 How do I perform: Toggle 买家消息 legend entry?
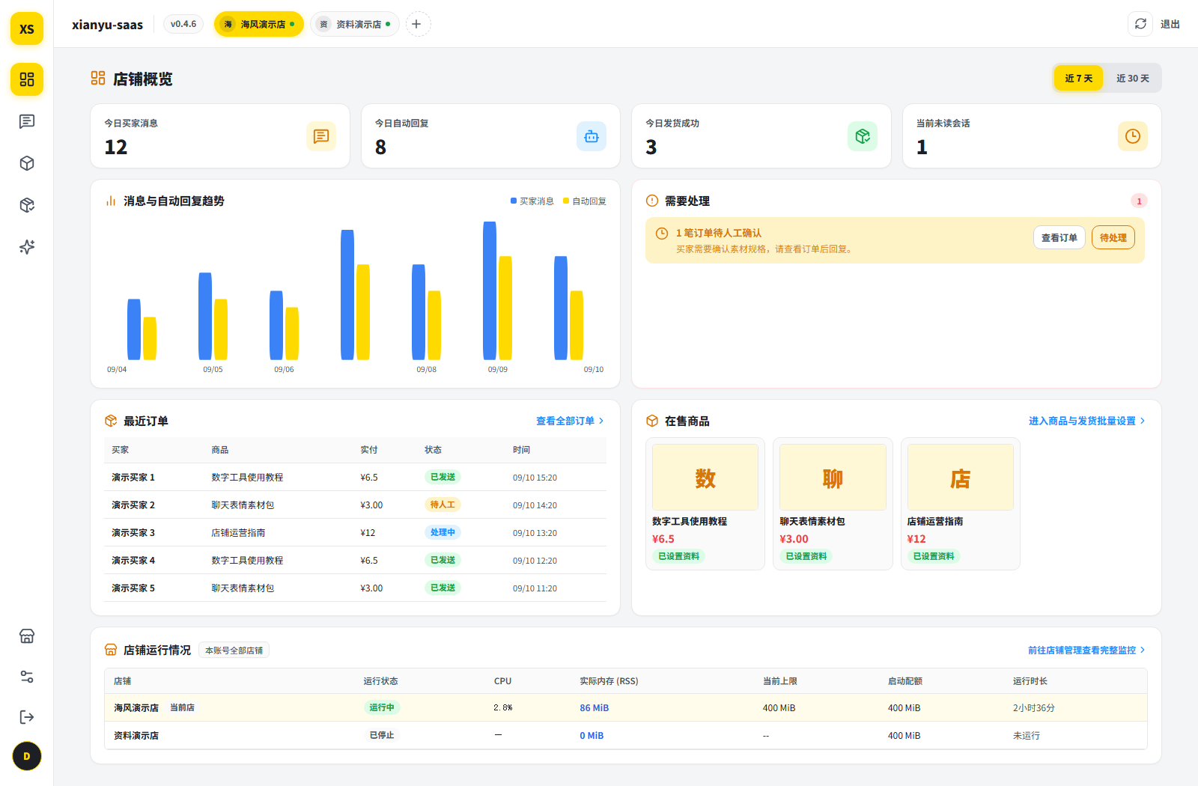(532, 201)
